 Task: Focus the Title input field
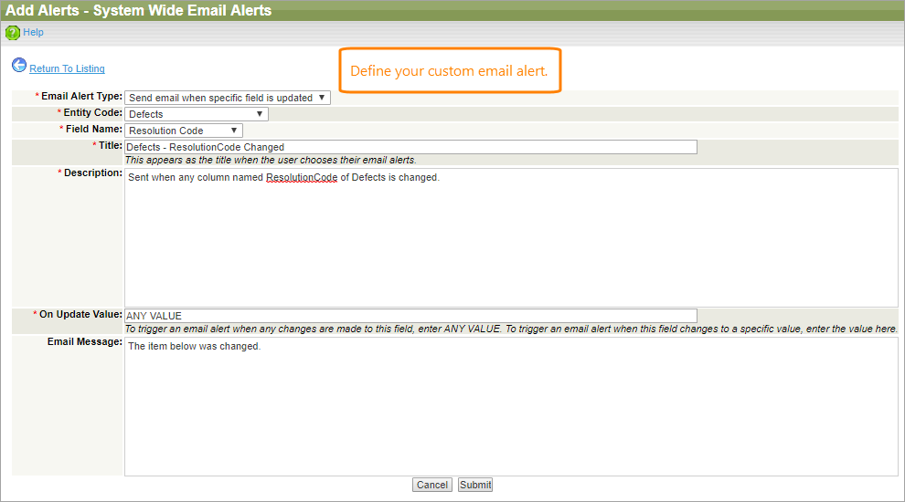(x=410, y=147)
